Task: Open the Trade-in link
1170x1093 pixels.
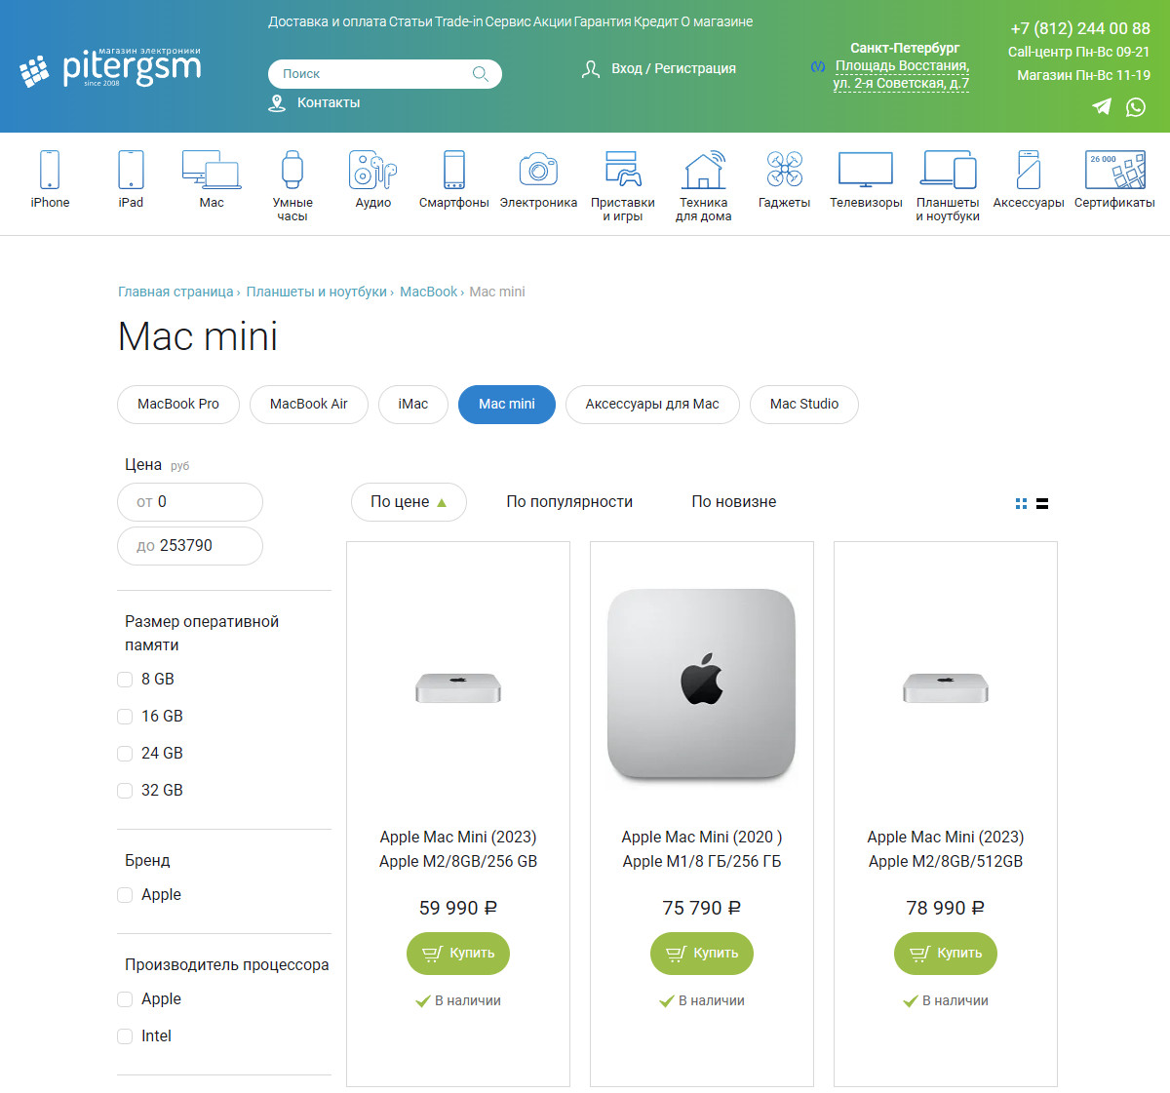Action: 458,21
